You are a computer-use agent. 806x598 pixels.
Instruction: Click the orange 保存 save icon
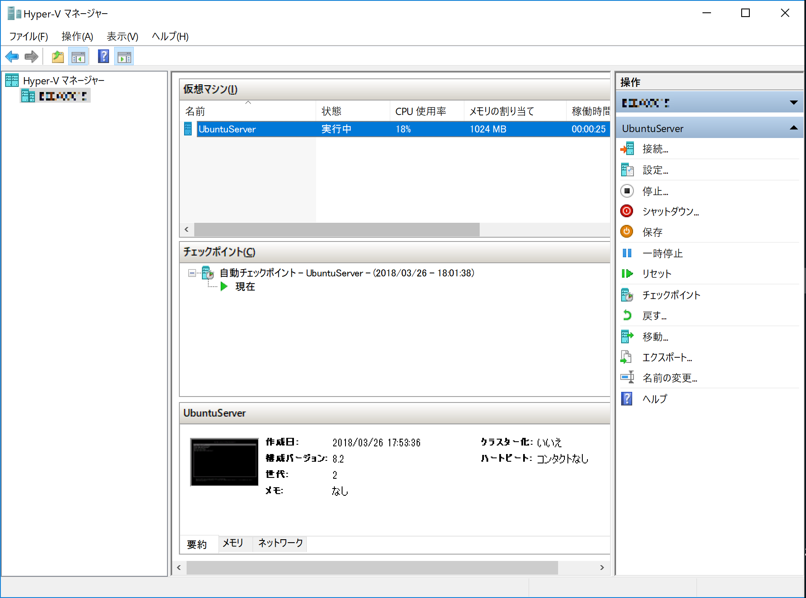tap(627, 232)
